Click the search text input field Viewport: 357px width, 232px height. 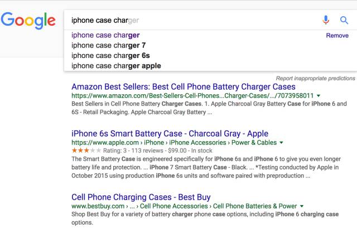click(194, 20)
